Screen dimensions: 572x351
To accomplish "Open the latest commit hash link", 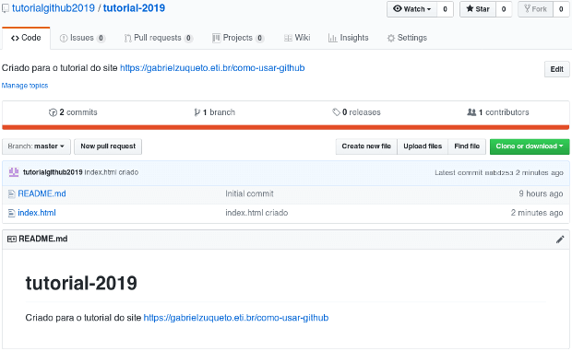I will point(499,172).
